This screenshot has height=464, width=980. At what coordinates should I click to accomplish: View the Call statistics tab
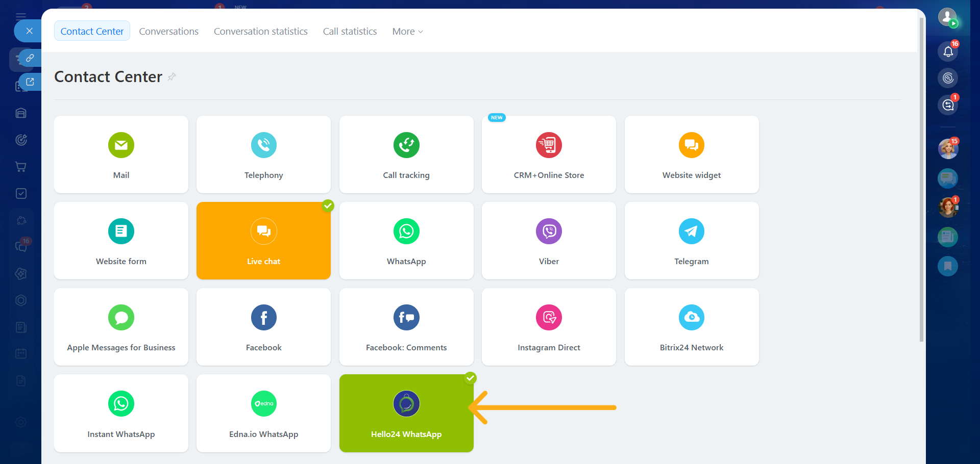coord(350,31)
